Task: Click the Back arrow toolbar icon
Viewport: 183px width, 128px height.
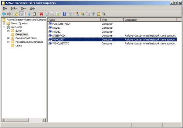Action: tap(4, 14)
